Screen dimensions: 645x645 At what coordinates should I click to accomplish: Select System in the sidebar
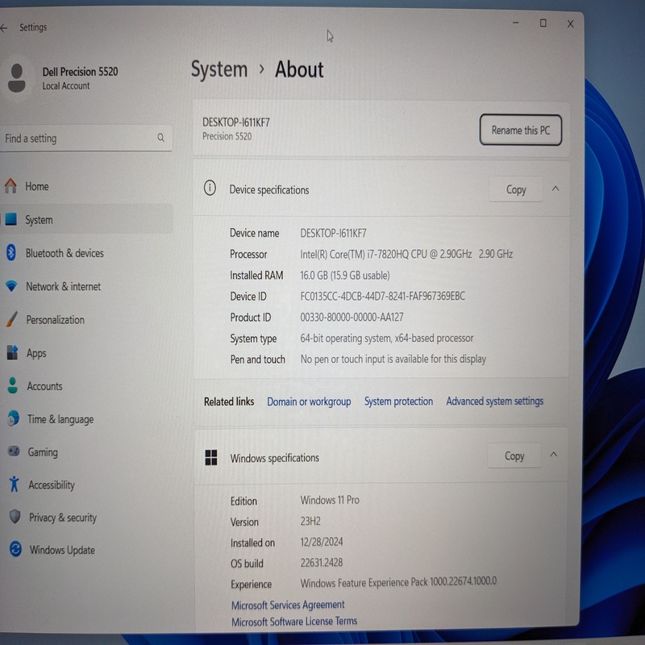coord(86,219)
